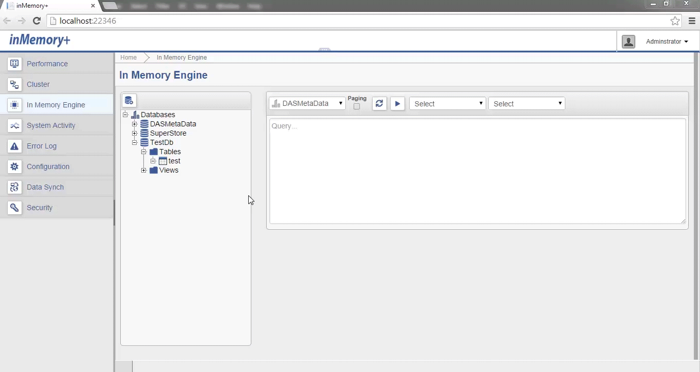Open the first Select dropdown
The width and height of the screenshot is (700, 372).
448,103
